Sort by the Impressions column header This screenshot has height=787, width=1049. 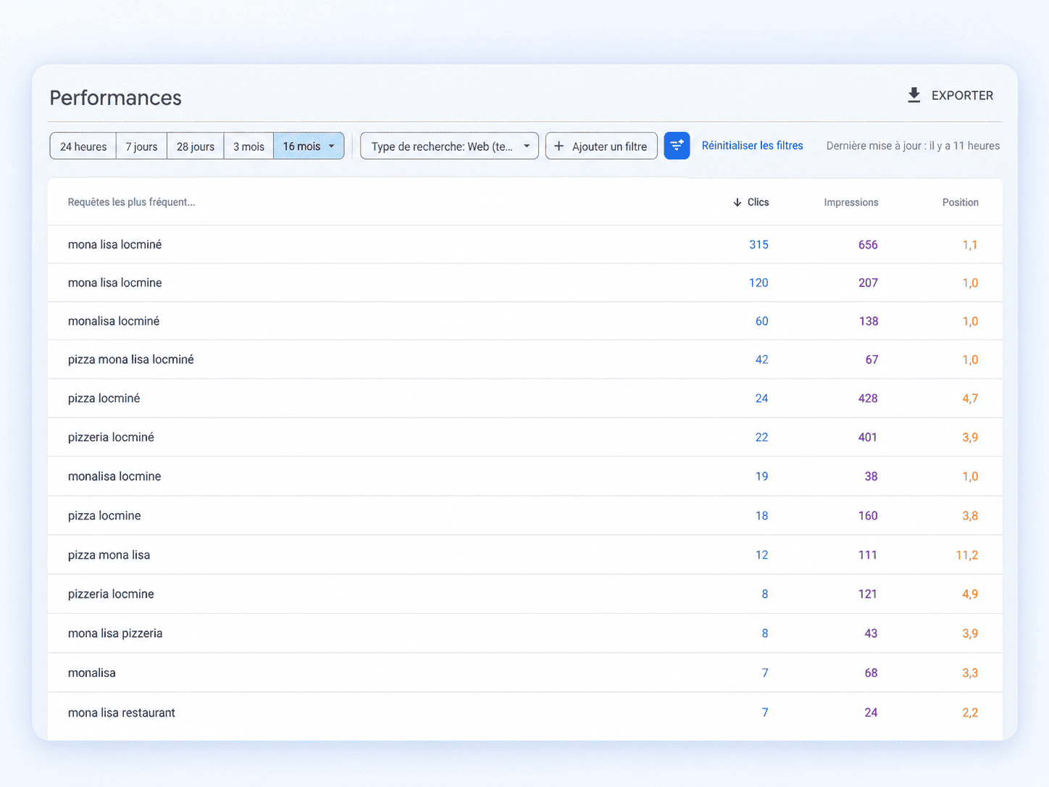click(851, 202)
